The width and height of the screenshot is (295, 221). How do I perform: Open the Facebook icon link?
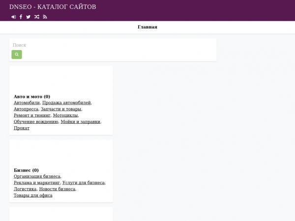point(21,17)
